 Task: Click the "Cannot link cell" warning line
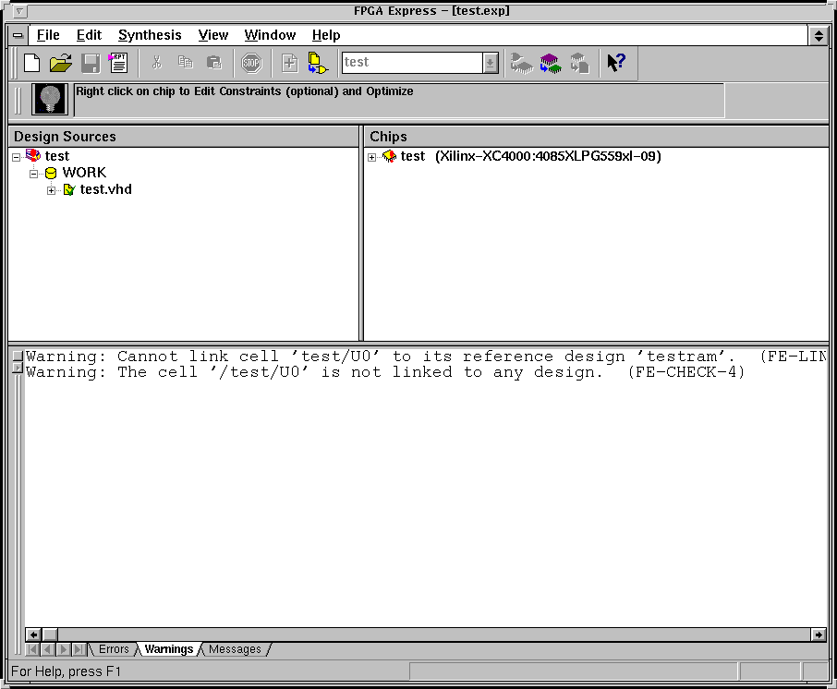(426, 356)
